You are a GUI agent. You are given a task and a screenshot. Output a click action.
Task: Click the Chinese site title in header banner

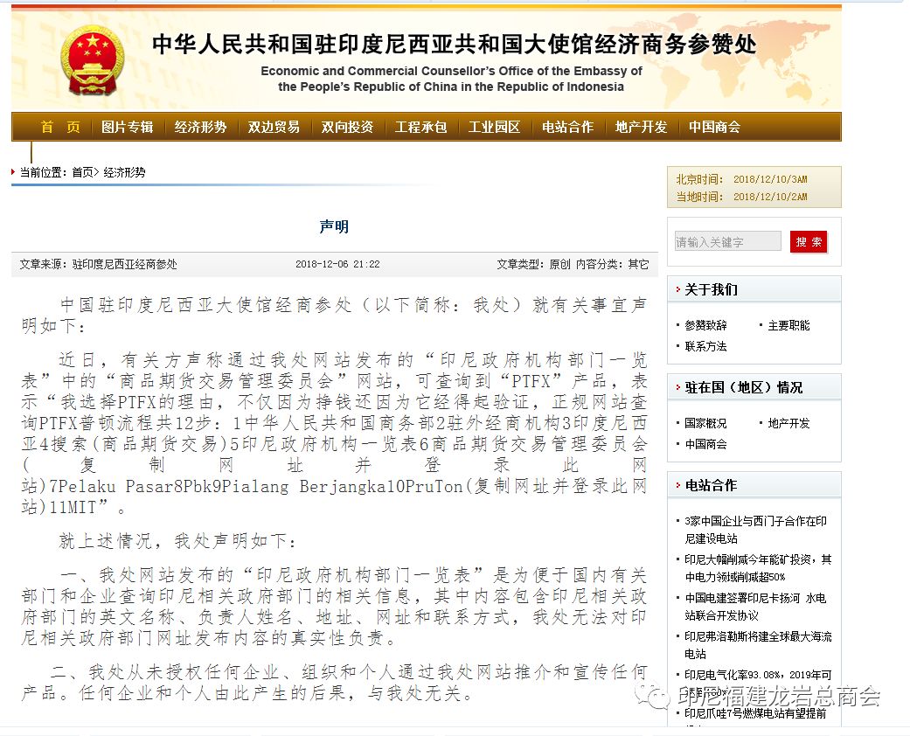pos(455,44)
